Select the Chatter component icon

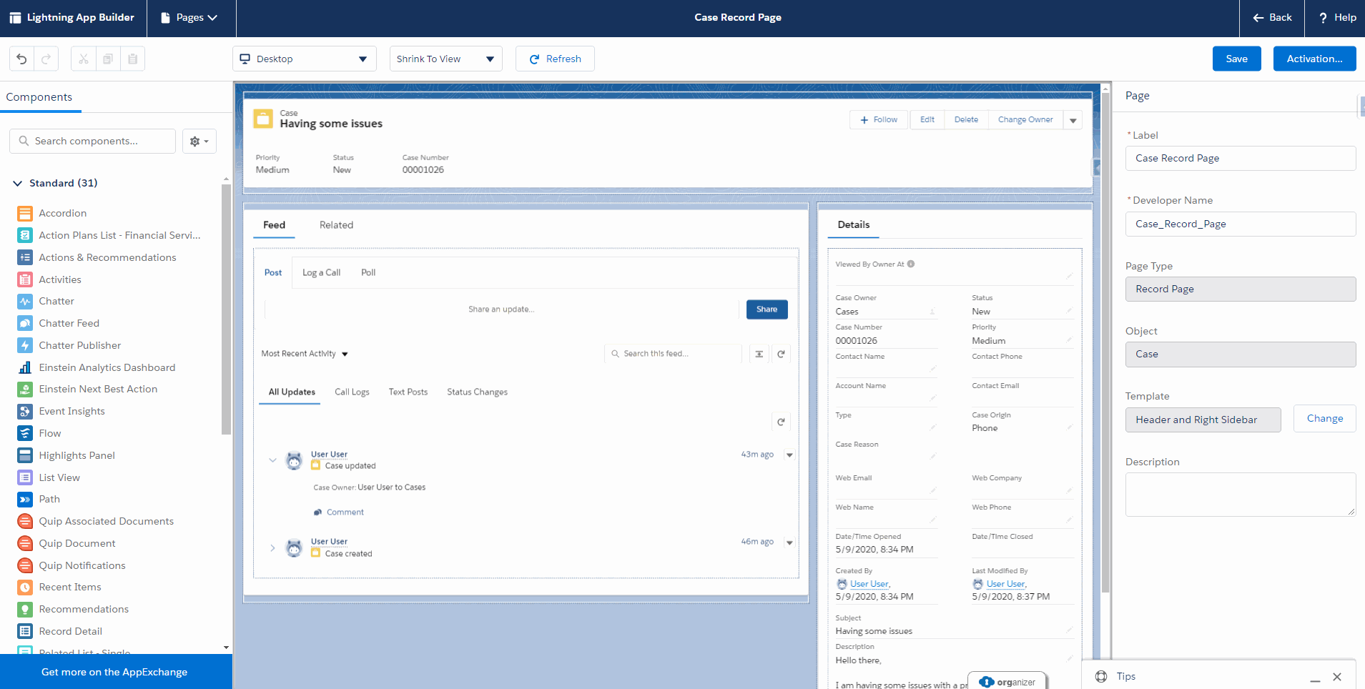25,301
